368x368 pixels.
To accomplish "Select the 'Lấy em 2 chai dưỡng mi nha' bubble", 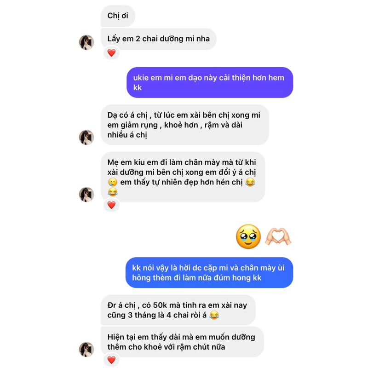I will (x=159, y=39).
